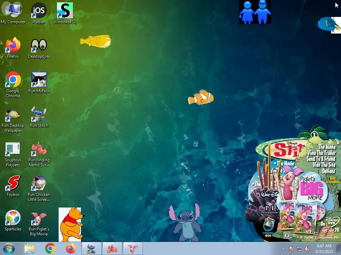This screenshot has height=255, width=341.
Task: Click The Movie bullet on Stitch panel
Action: [284, 163]
